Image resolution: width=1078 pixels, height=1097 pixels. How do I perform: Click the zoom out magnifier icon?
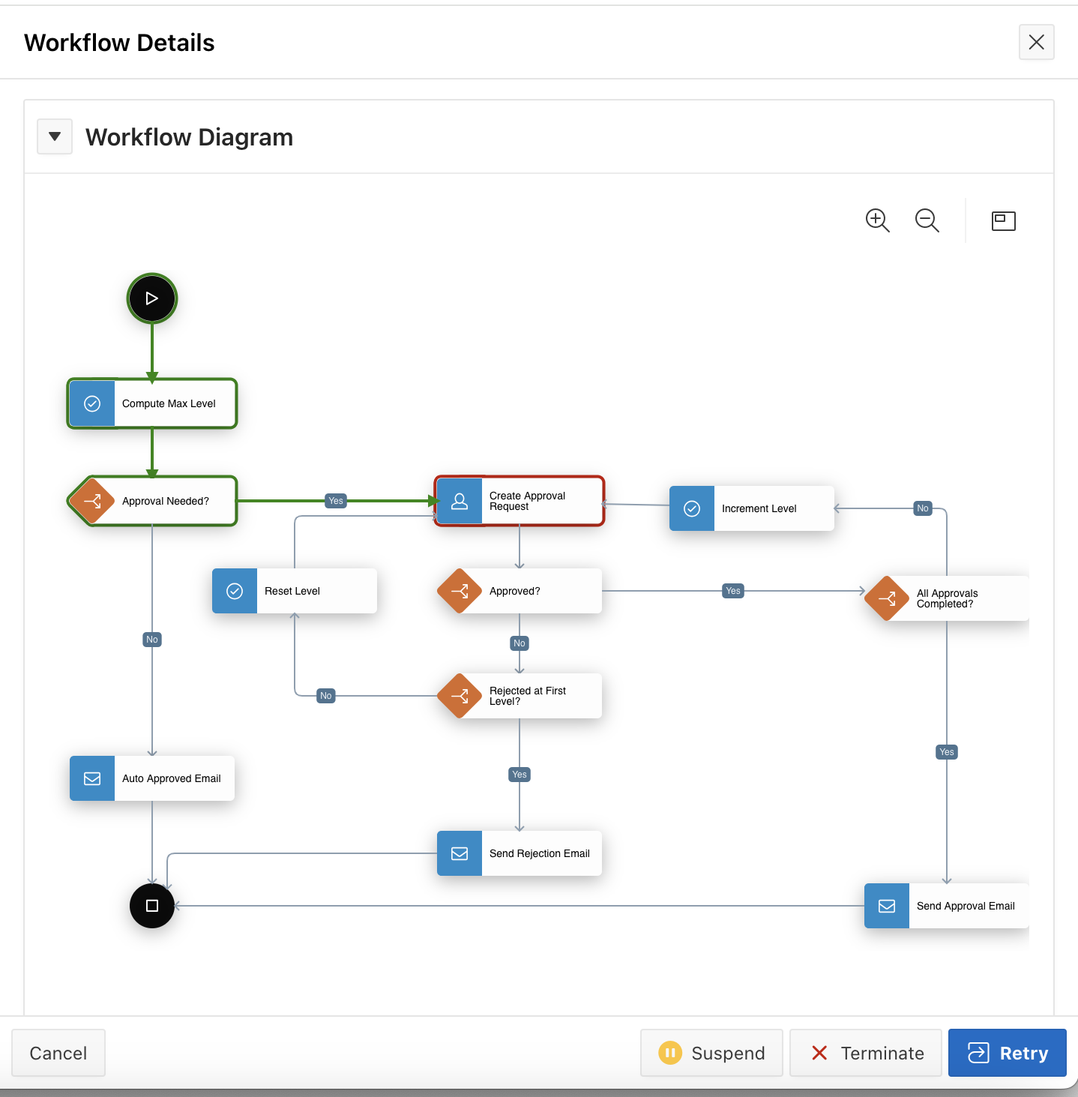[x=927, y=220]
